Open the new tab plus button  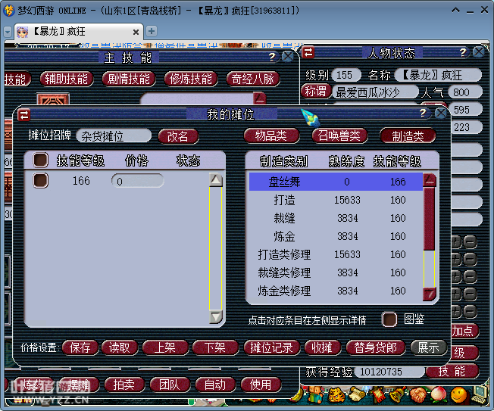[152, 31]
